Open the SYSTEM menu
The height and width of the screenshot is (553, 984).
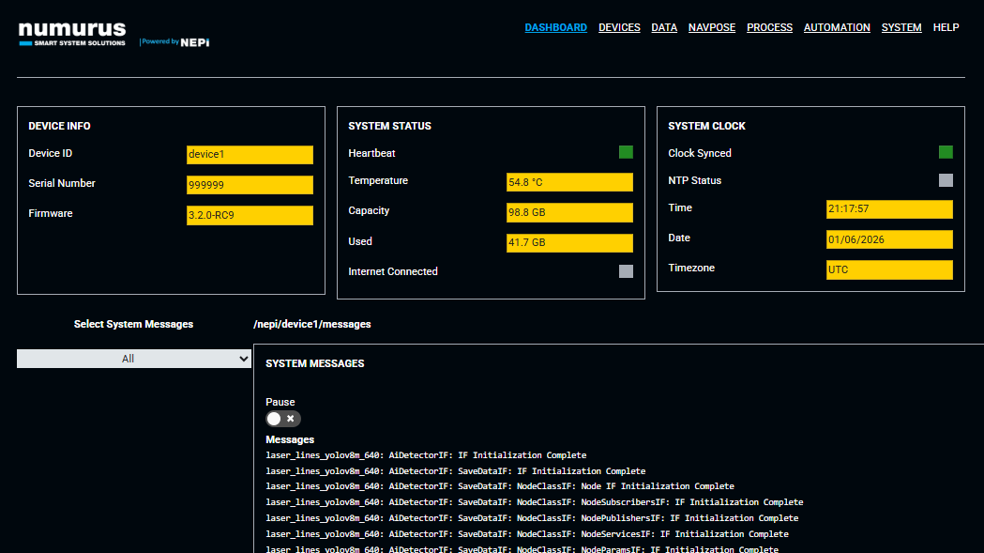[901, 28]
